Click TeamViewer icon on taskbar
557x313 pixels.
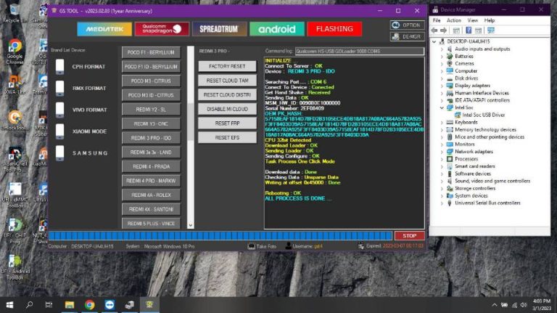110,305
